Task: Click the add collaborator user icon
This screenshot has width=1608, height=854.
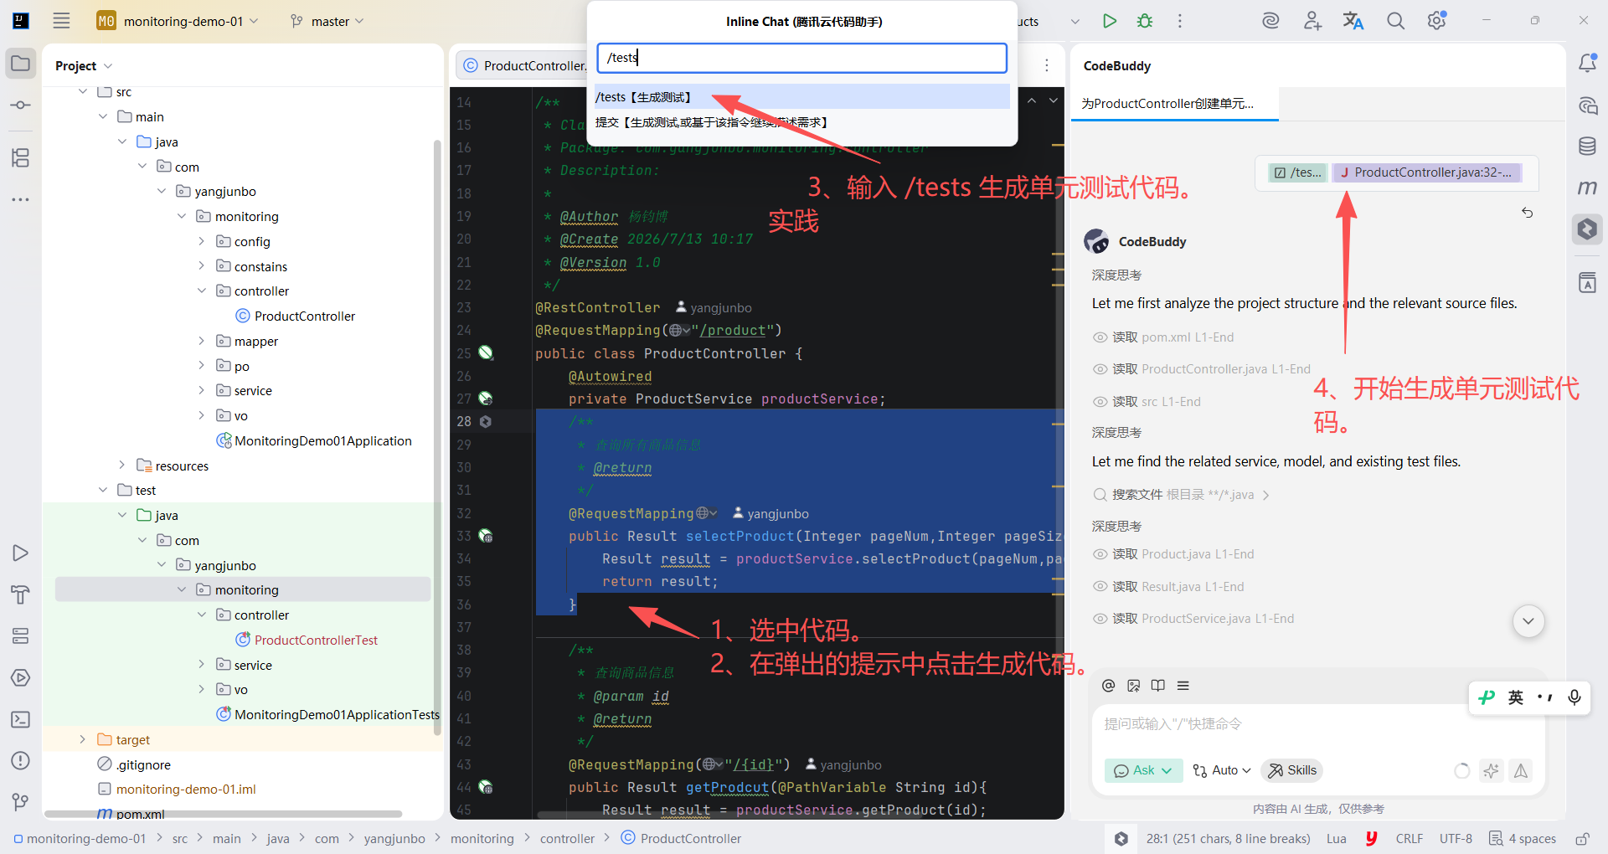Action: click(x=1312, y=21)
